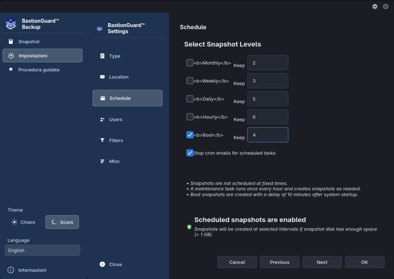The image size is (394, 279).
Task: Click the Type document icon
Action: click(x=102, y=56)
